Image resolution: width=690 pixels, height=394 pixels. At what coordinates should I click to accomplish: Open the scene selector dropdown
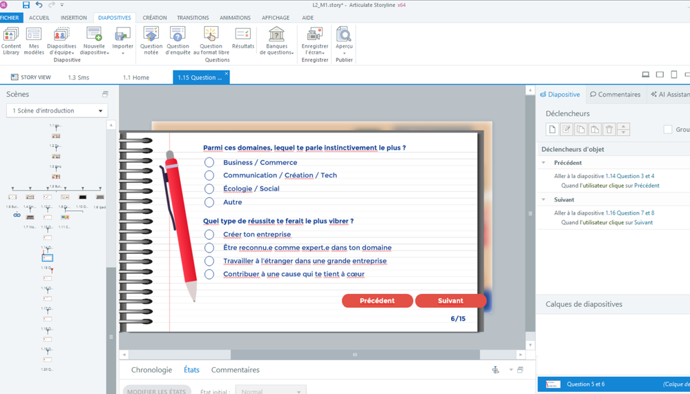click(57, 110)
